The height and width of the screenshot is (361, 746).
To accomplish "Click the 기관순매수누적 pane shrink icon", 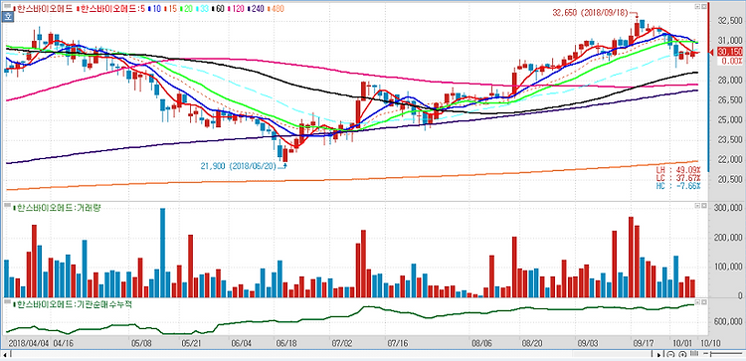I will (697, 301).
